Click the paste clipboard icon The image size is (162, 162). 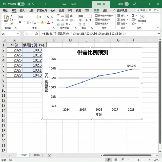[6, 18]
